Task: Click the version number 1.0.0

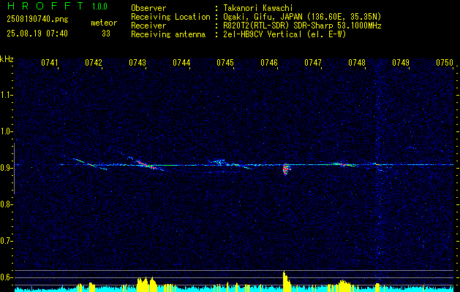Action: (x=99, y=7)
